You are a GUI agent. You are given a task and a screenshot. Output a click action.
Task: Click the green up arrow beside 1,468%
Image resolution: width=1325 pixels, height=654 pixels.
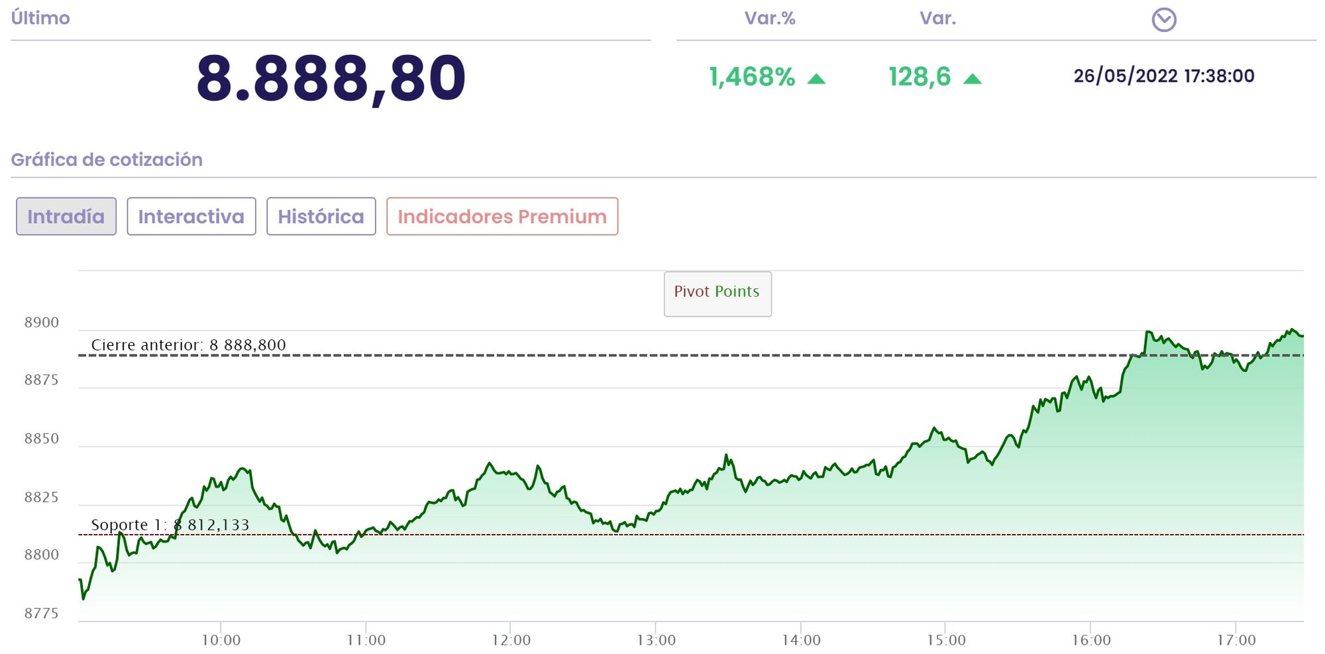(x=816, y=79)
